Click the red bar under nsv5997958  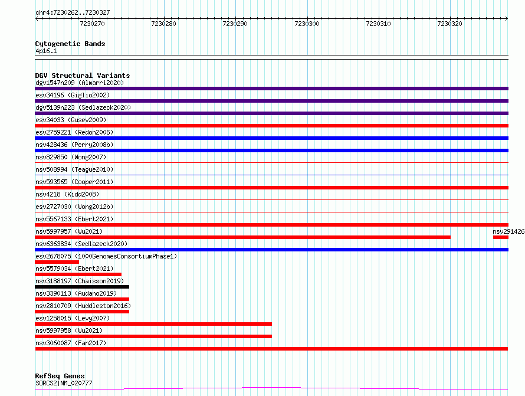(x=153, y=336)
